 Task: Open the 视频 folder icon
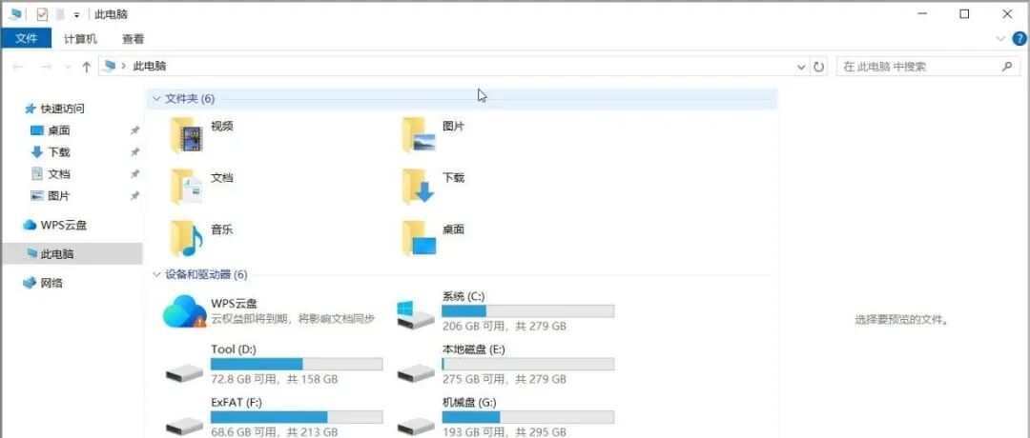pyautogui.click(x=187, y=135)
